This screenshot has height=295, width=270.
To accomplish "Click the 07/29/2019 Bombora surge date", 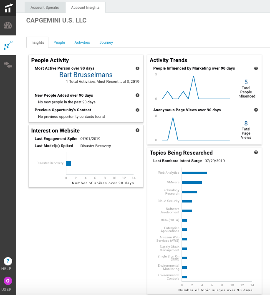I will (x=214, y=161).
